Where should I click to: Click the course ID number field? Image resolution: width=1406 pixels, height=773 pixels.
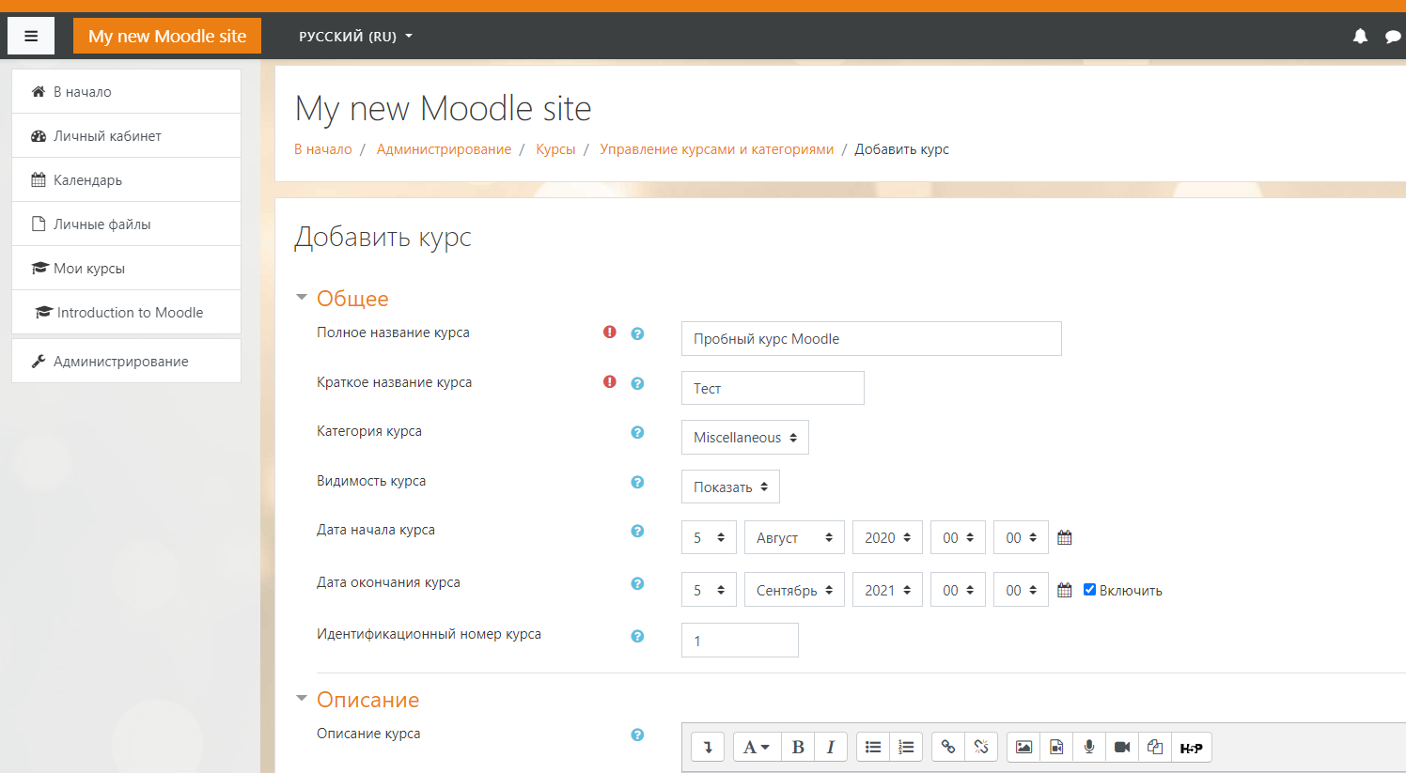[x=740, y=641]
